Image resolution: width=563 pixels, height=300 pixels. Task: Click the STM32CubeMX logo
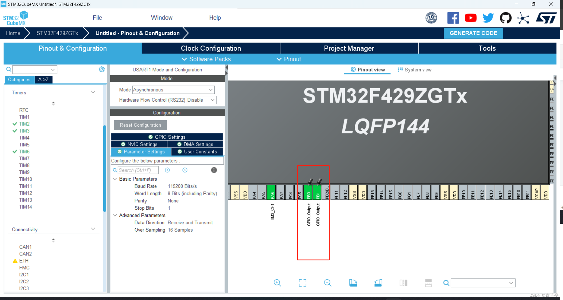(x=15, y=18)
